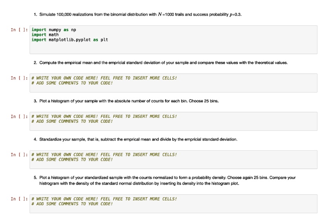Click 'WRITE YOUR OWN CODE HERE' comment under question 2
The width and height of the screenshot is (327, 220).
point(104,78)
